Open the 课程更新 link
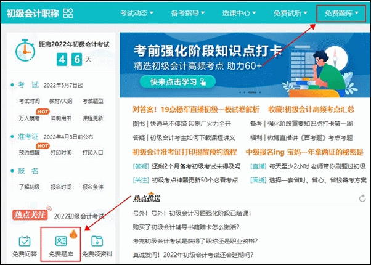Viewport: 371px width, 265px height. click(92, 118)
